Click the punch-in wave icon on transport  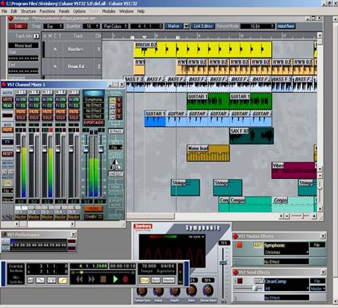pos(41,280)
